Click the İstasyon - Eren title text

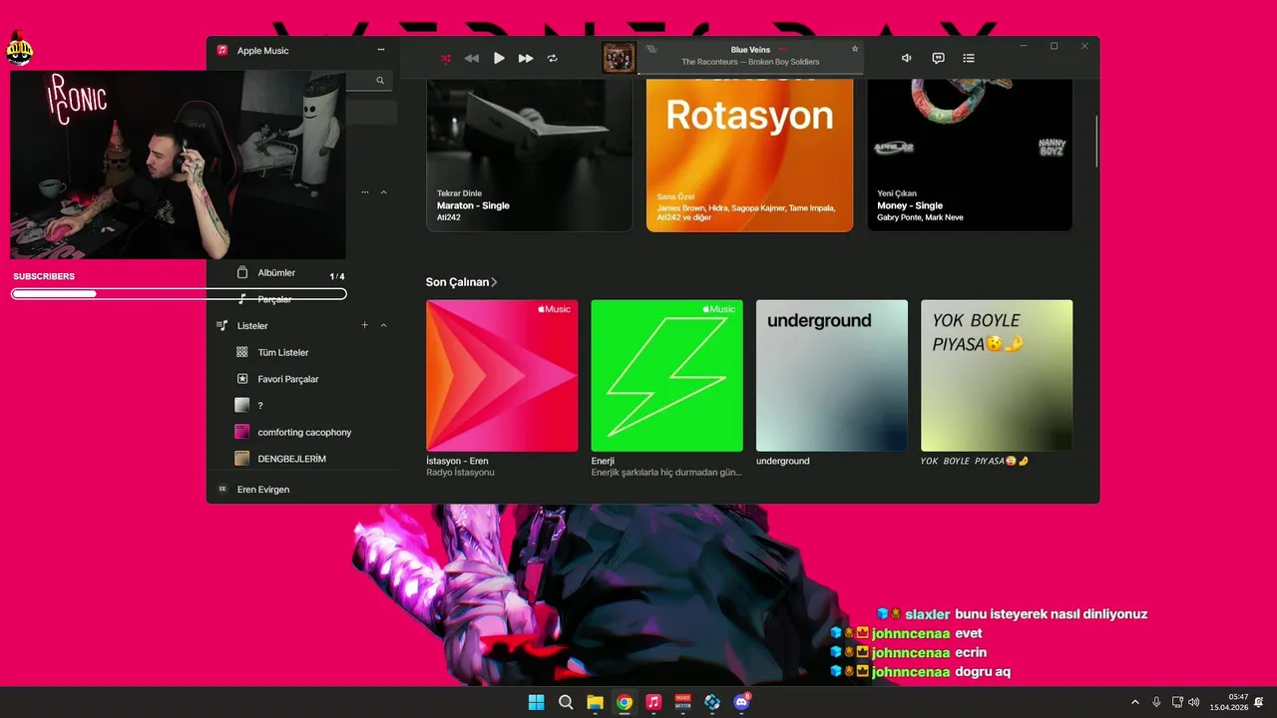[457, 461]
